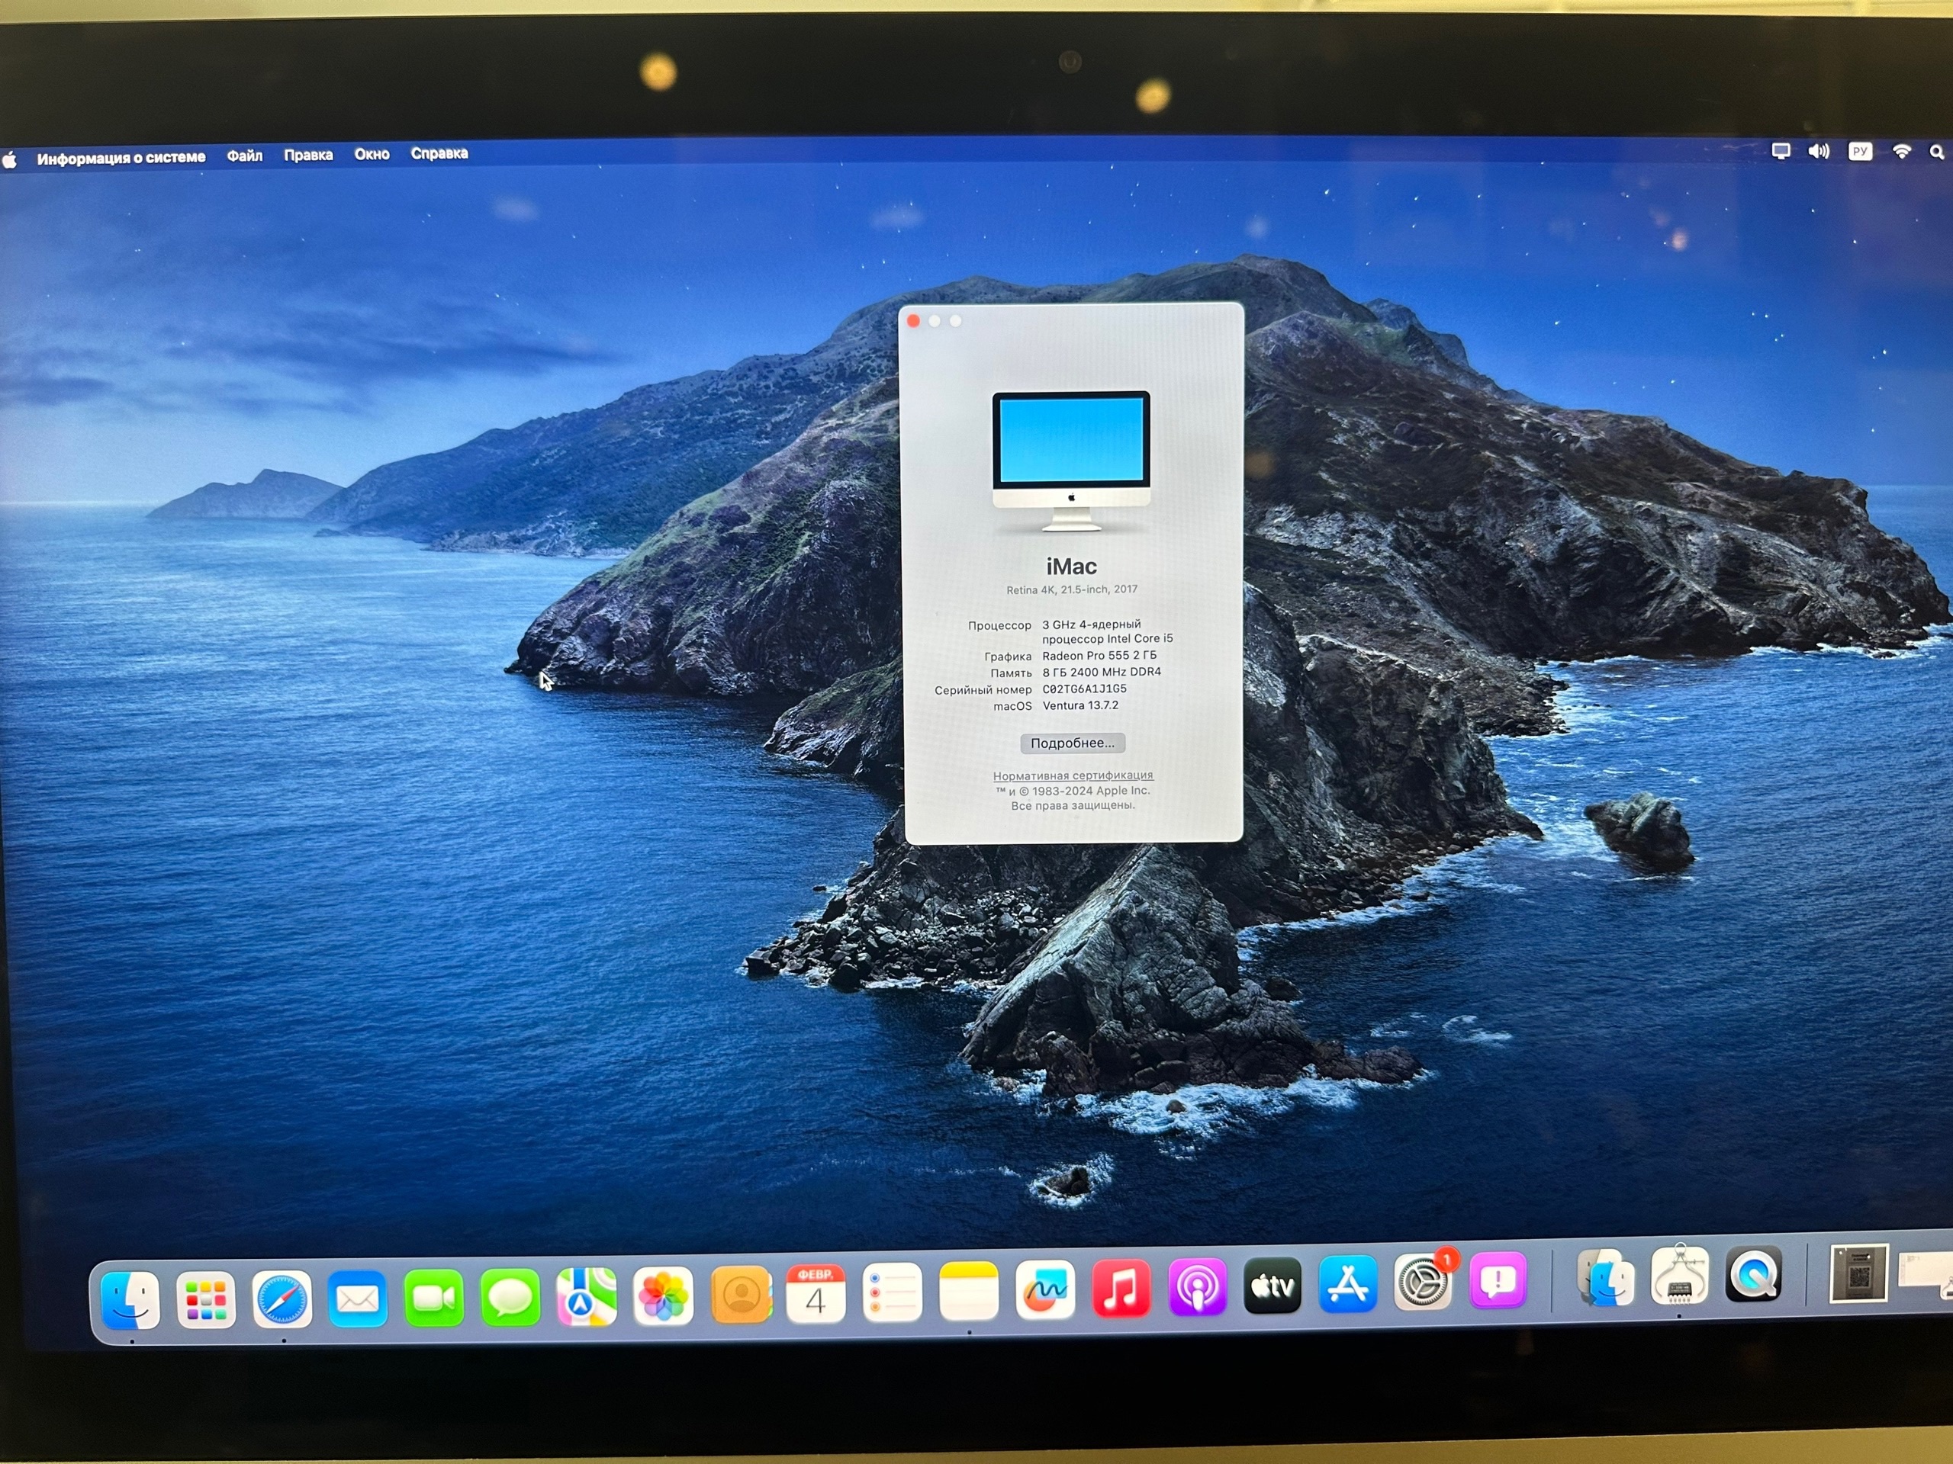Launch Feedback Assistant from the Dock
This screenshot has width=1953, height=1464.
coord(1498,1279)
